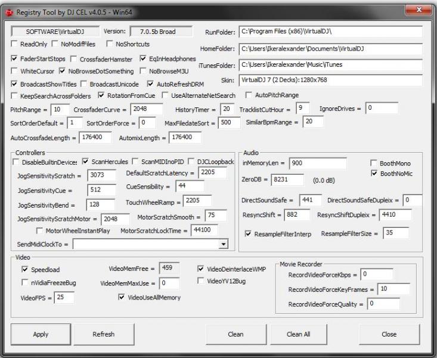Turn on WhiteCursor option
This screenshot has height=358, width=437.
[x=14, y=71]
